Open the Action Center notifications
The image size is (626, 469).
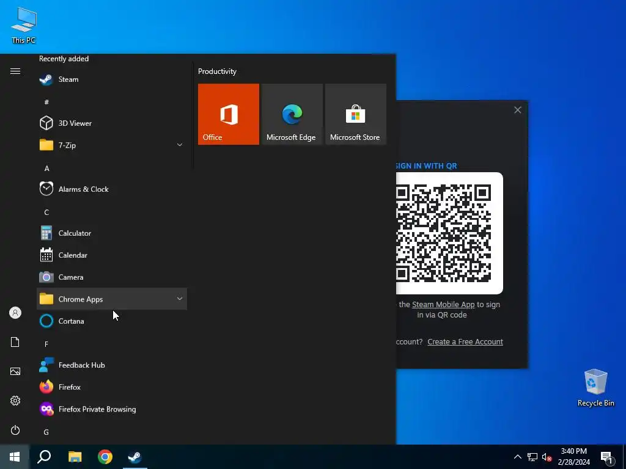[607, 457]
